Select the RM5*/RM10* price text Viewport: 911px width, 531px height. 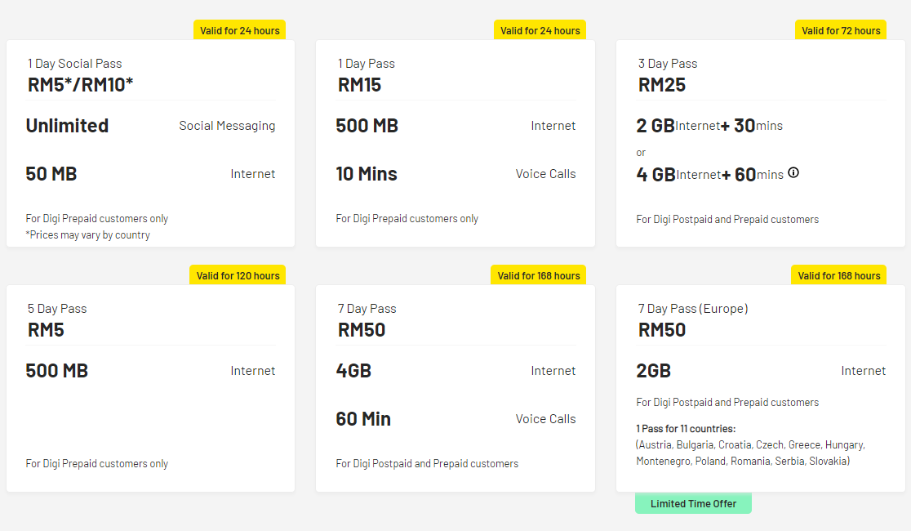[x=80, y=85]
